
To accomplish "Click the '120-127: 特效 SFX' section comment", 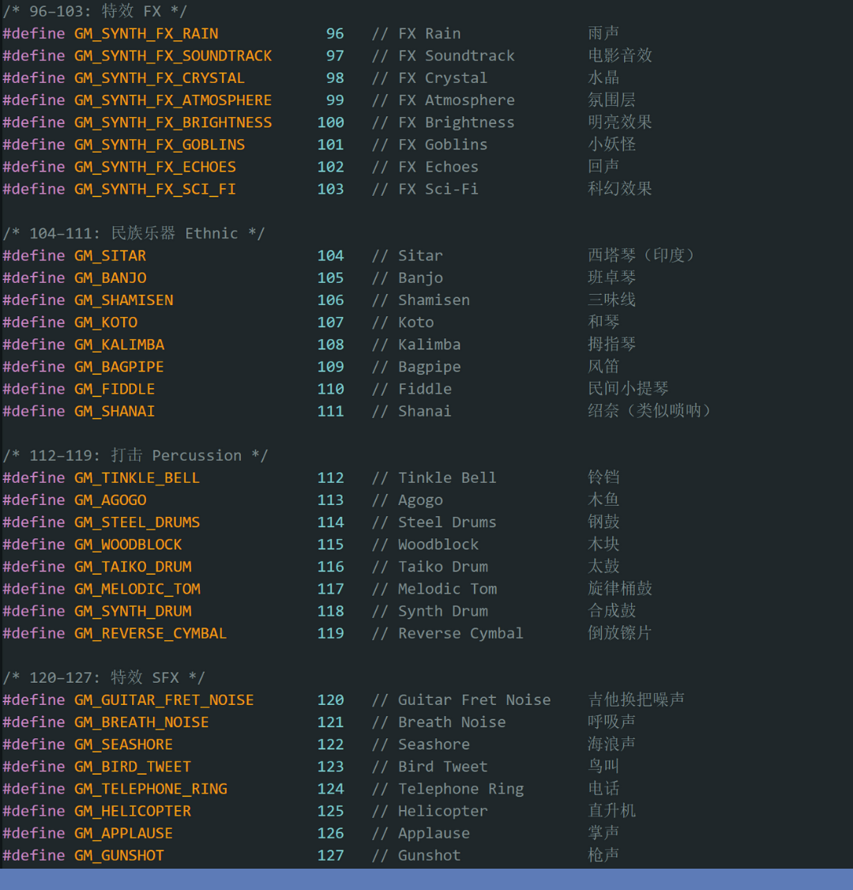I will tap(103, 677).
